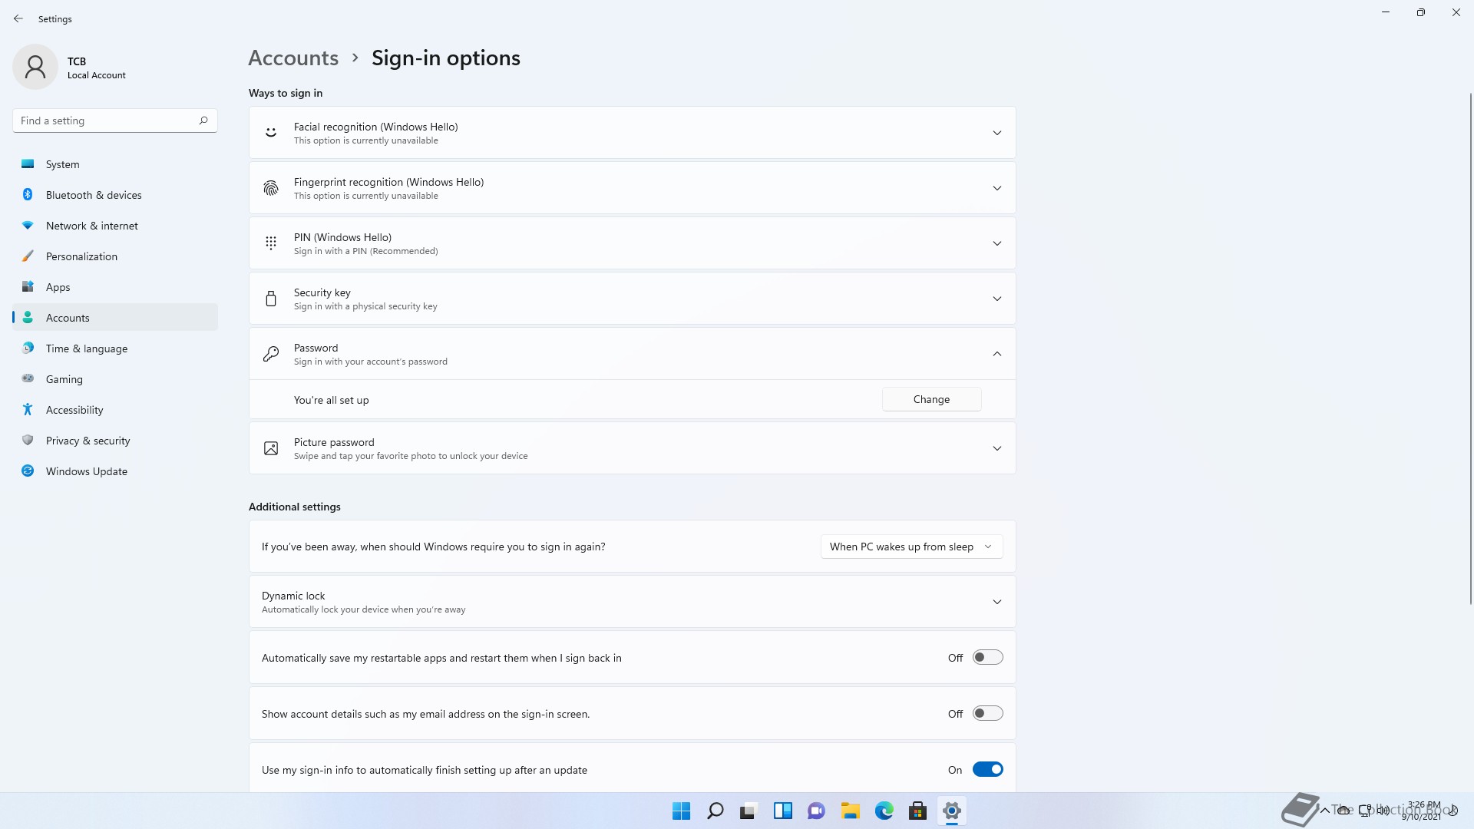
Task: Click the picture password image icon
Action: pos(271,448)
